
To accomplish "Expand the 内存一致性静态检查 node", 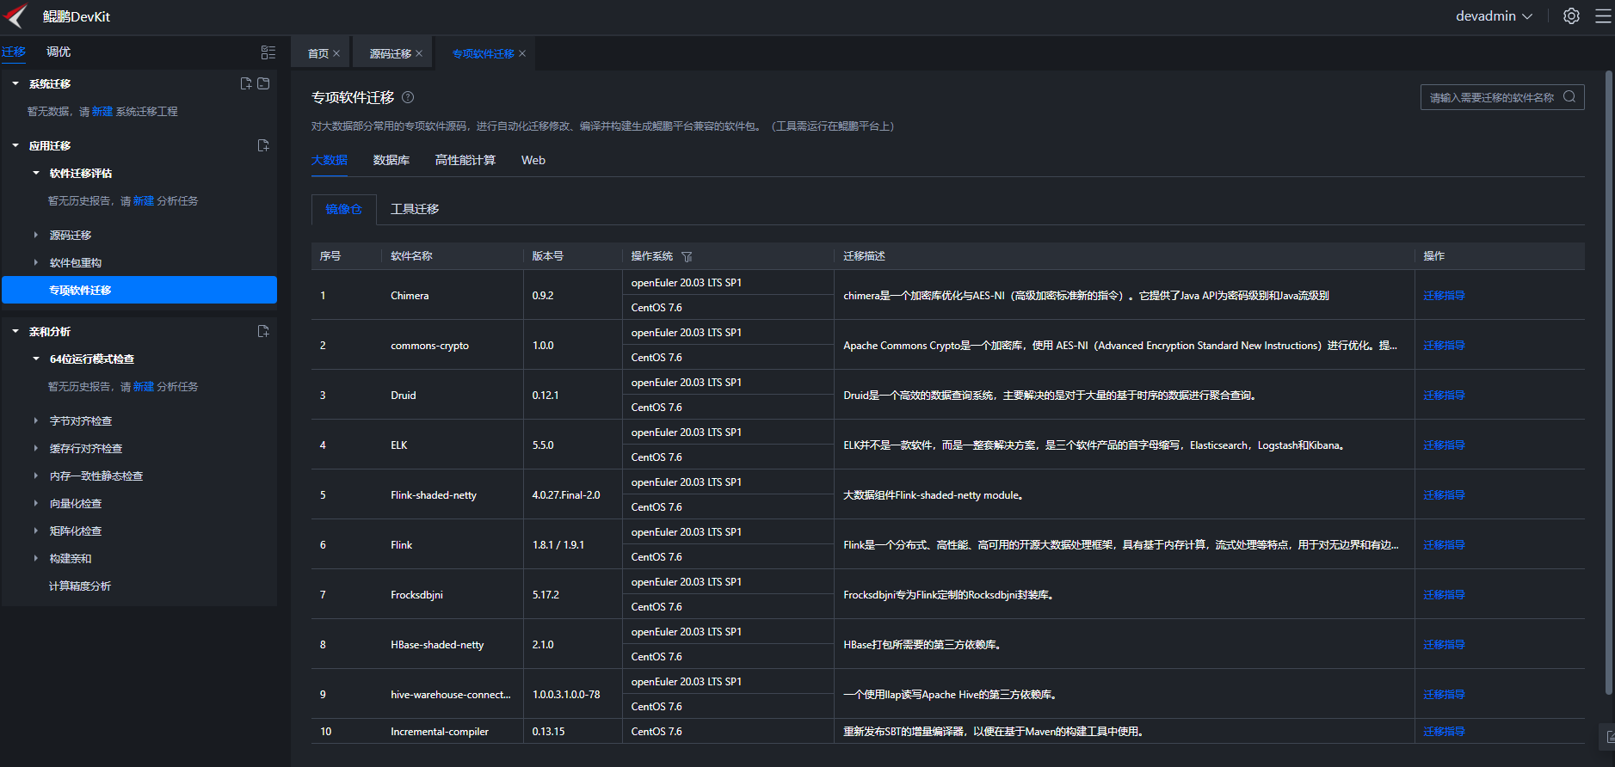I will [36, 476].
